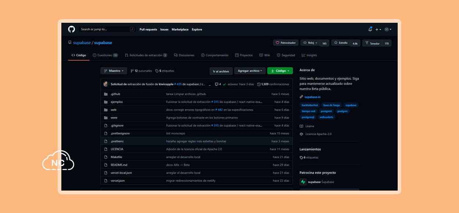The image size is (459, 213).
Task: Open the Reloj watch dropdown
Action: tap(310, 43)
